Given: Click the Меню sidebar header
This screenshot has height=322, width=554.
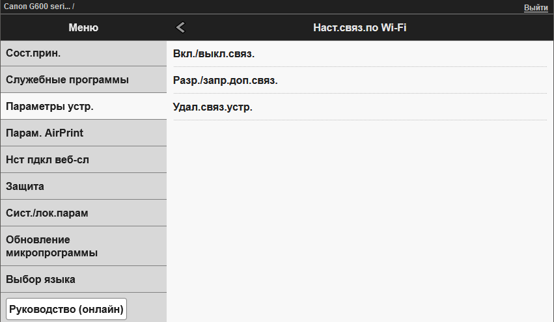Looking at the screenshot, I should tap(83, 27).
